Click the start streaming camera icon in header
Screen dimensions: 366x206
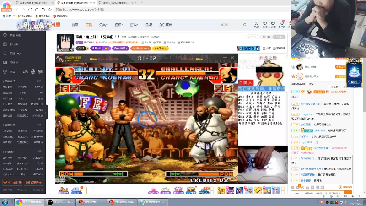(273, 24)
